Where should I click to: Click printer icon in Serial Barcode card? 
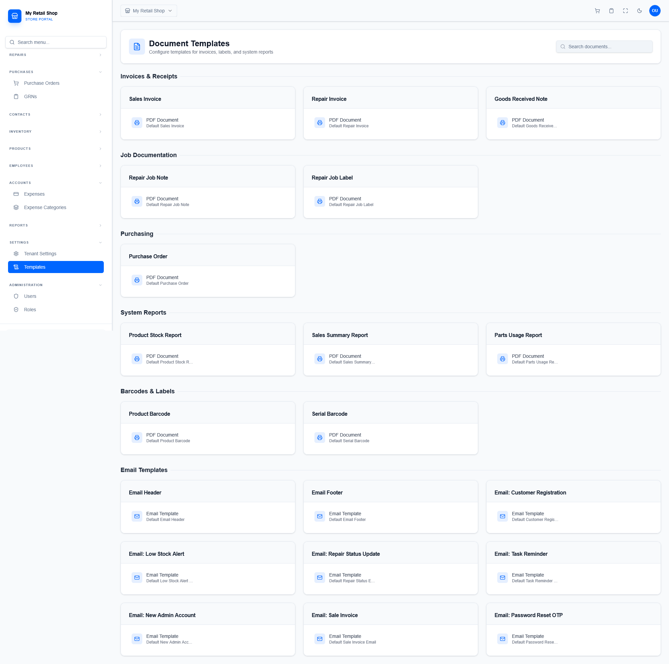point(320,438)
